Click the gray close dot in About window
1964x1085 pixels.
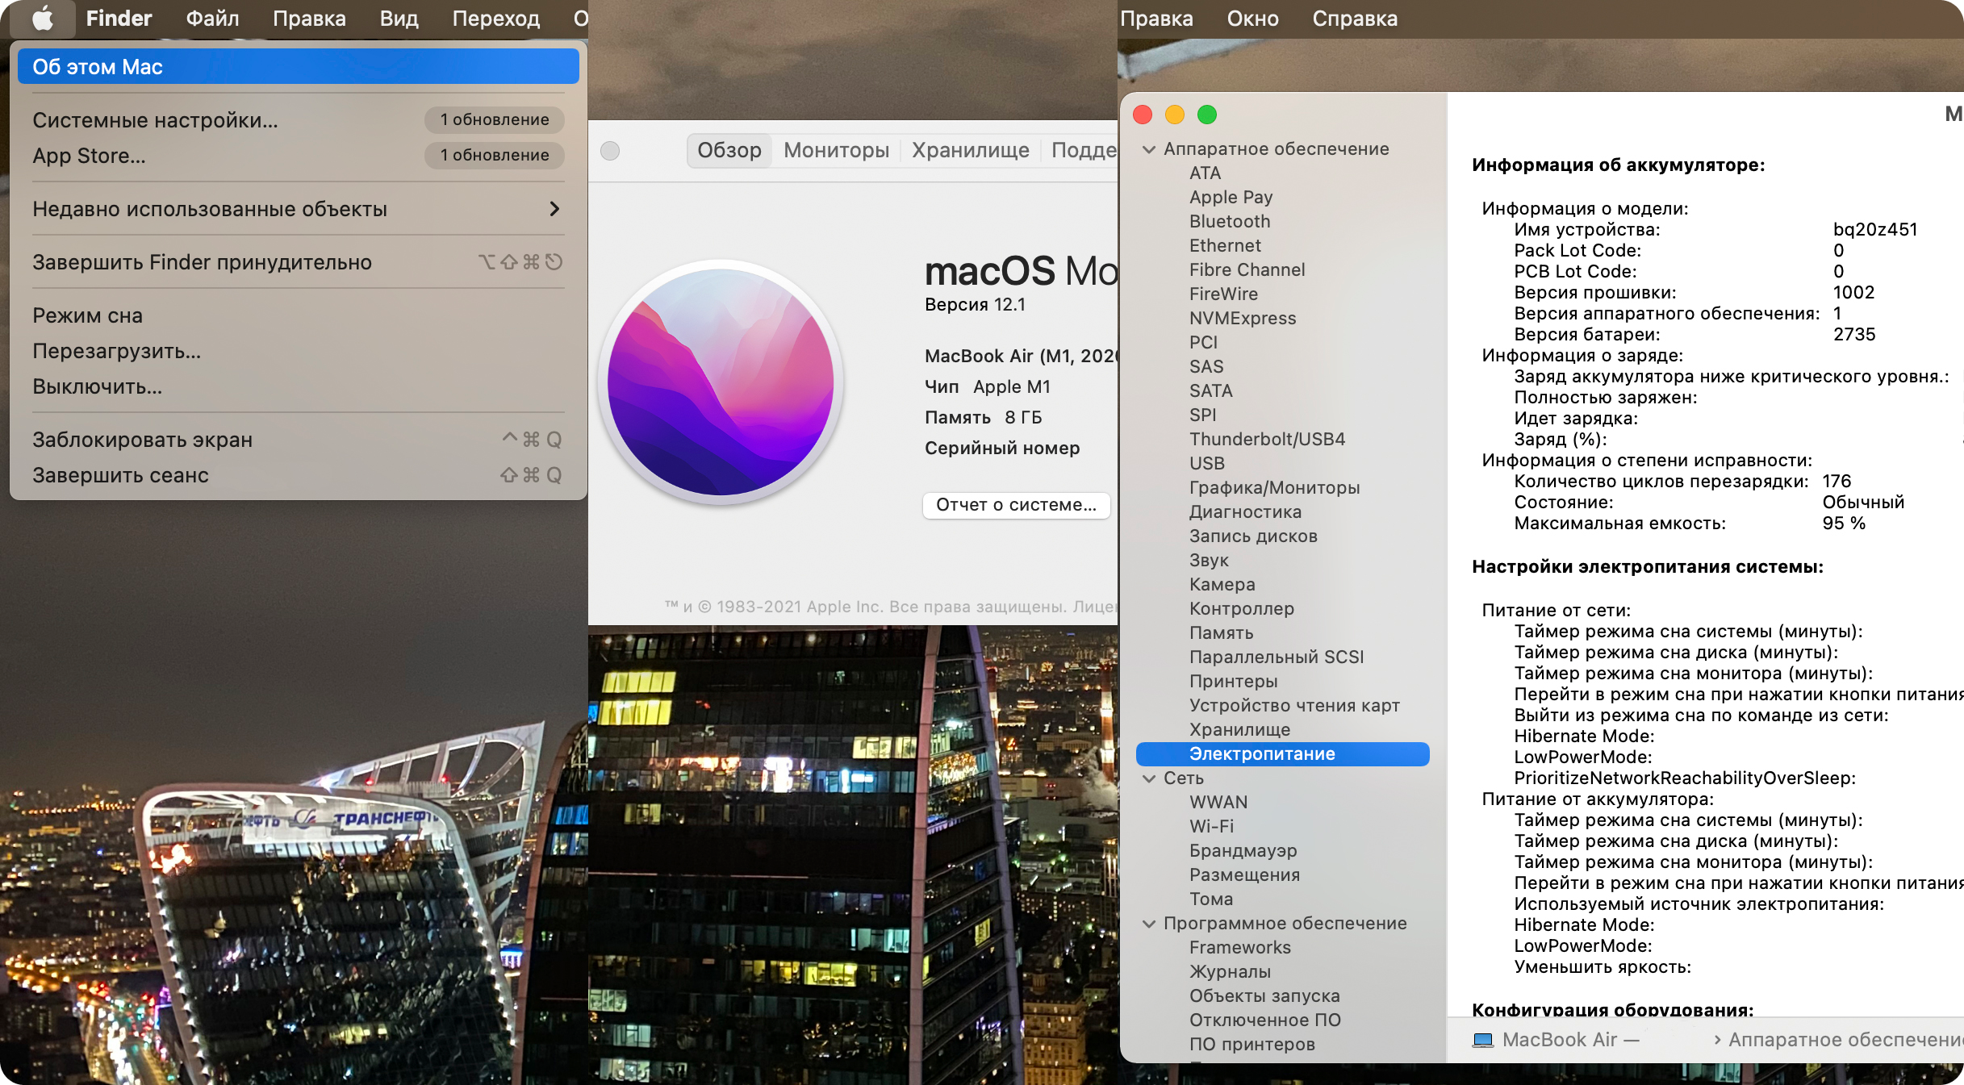click(610, 151)
